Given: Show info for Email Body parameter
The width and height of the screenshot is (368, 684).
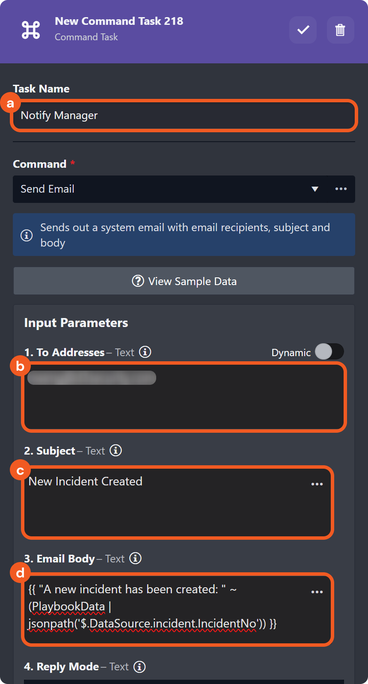Looking at the screenshot, I should point(136,558).
